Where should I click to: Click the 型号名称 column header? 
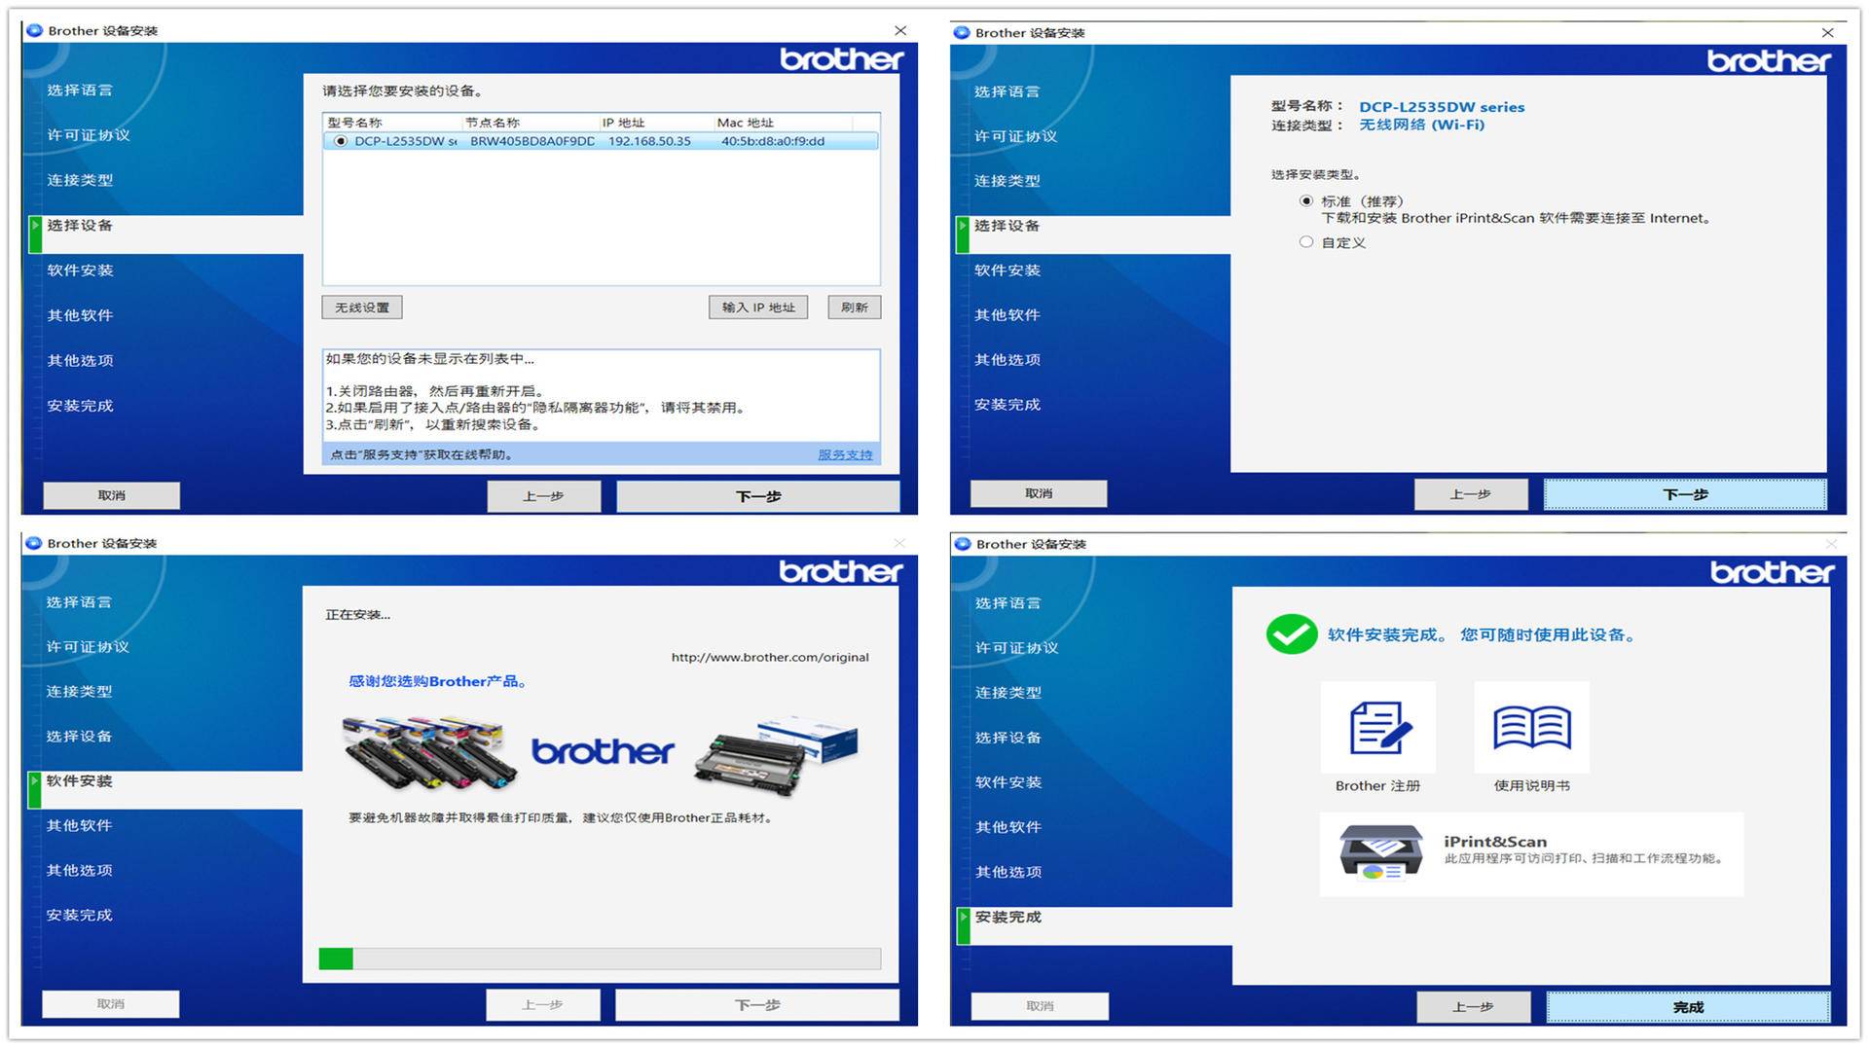pyautogui.click(x=392, y=123)
